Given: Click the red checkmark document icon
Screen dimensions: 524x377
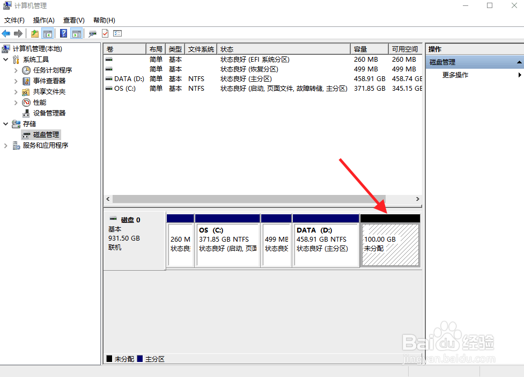Looking at the screenshot, I should (x=105, y=33).
